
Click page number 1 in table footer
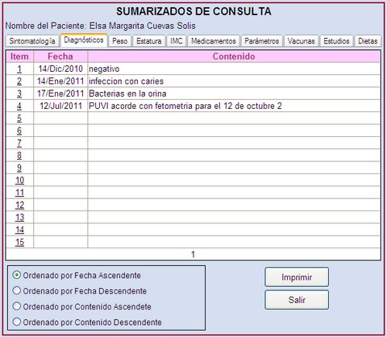pos(193,254)
